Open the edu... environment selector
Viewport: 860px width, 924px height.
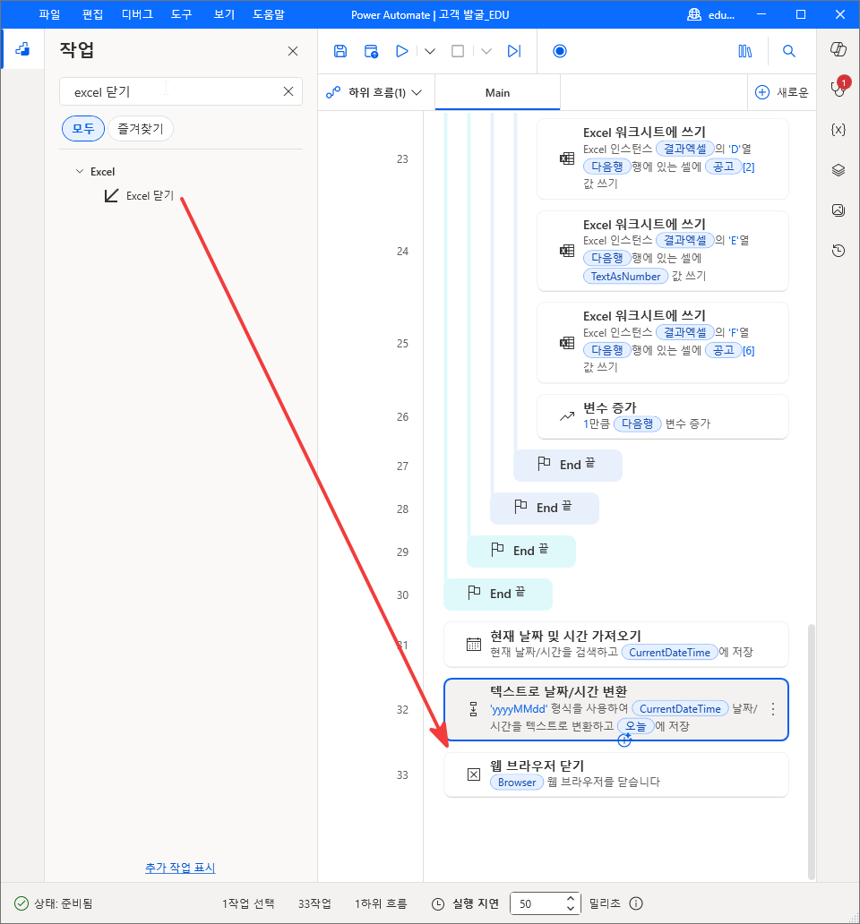[711, 14]
